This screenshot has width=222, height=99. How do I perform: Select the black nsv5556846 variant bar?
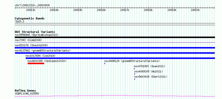115,37
